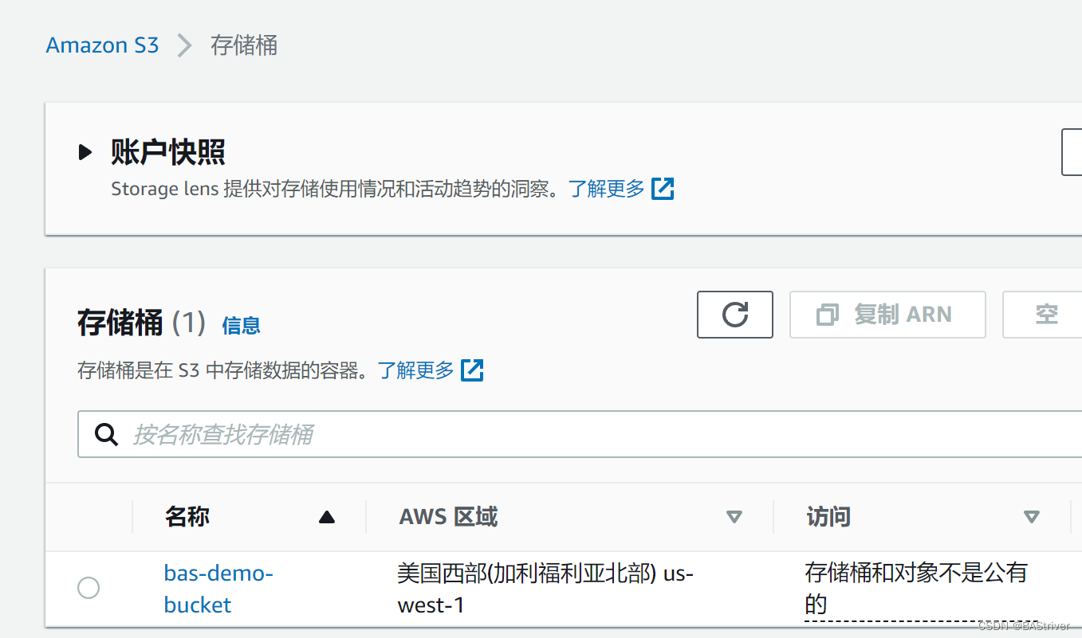Screen dimensions: 1082x638
Task: Refresh the bucket list
Action: [x=734, y=314]
